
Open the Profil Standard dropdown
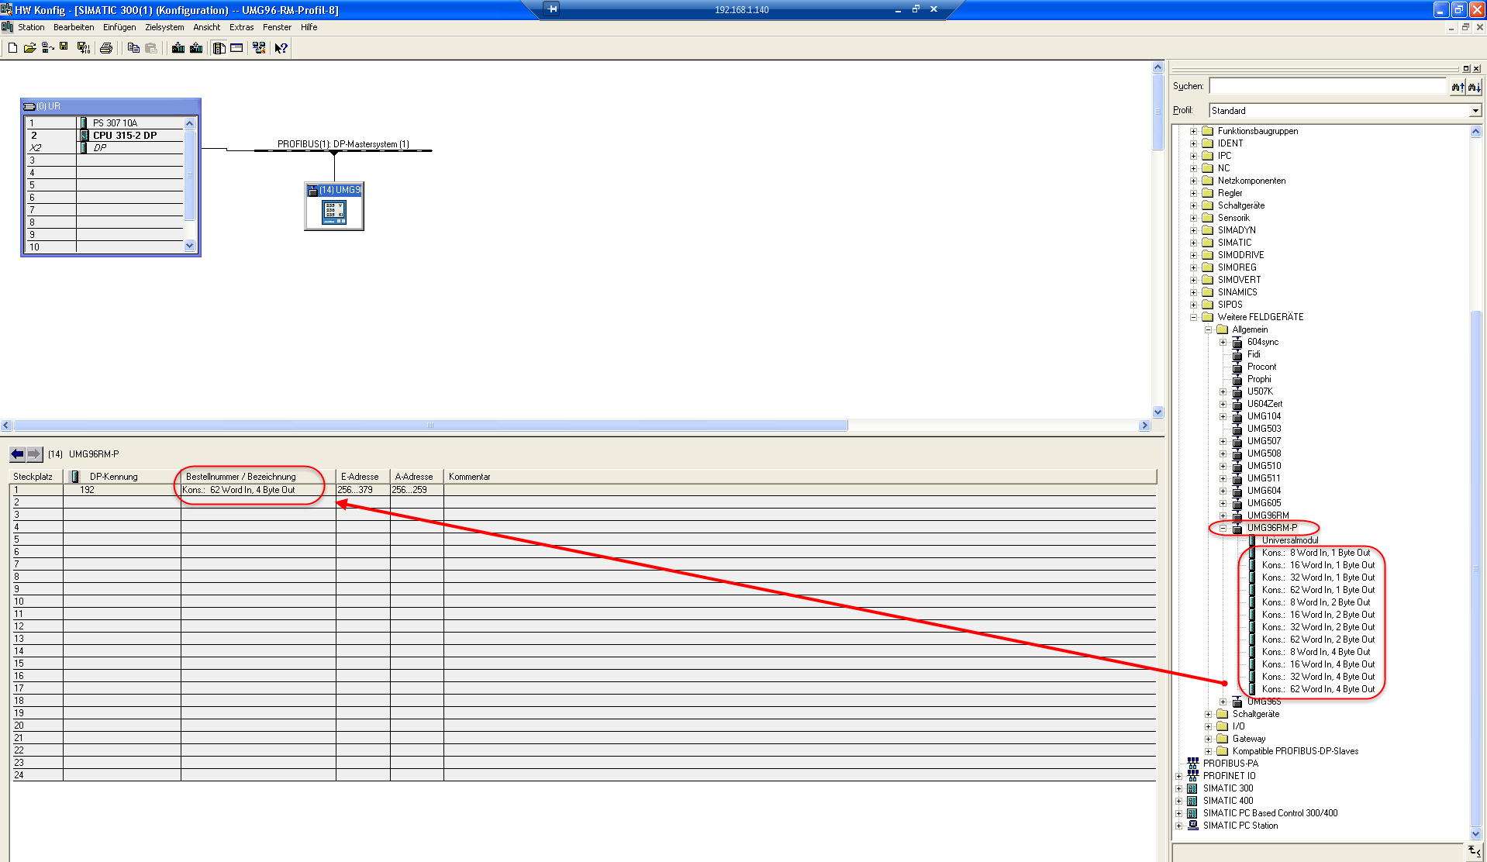pos(1475,111)
